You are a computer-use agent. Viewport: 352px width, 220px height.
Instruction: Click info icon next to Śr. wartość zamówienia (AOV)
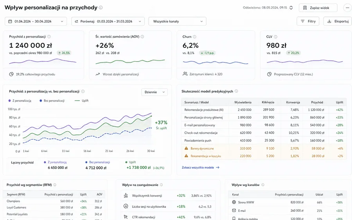point(142,37)
